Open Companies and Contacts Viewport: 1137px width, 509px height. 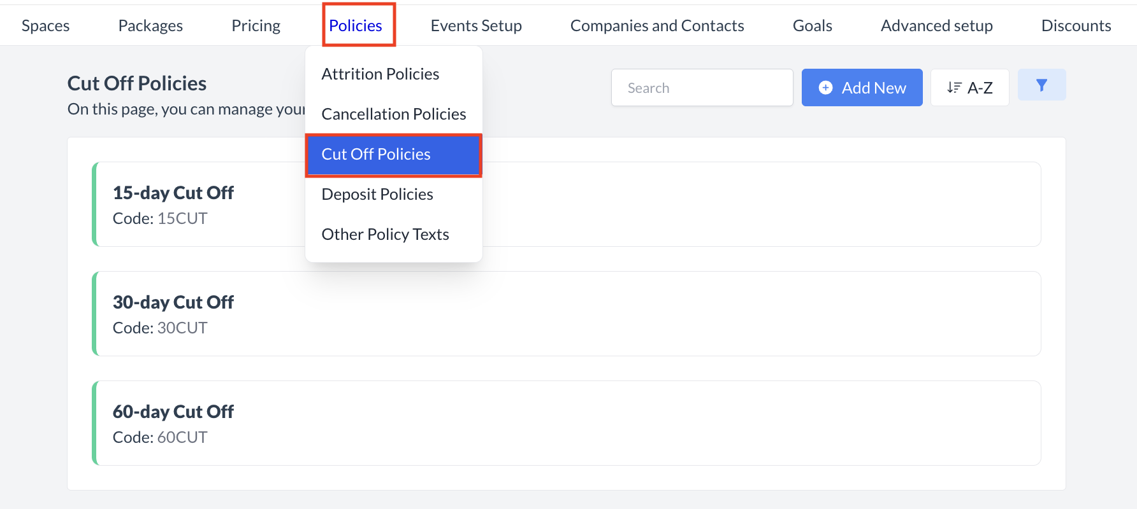point(657,25)
